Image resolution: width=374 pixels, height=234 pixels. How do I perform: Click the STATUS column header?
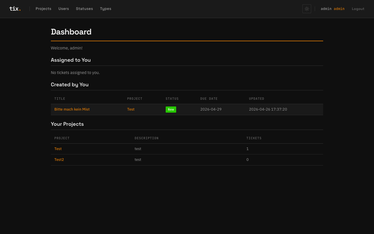point(172,99)
